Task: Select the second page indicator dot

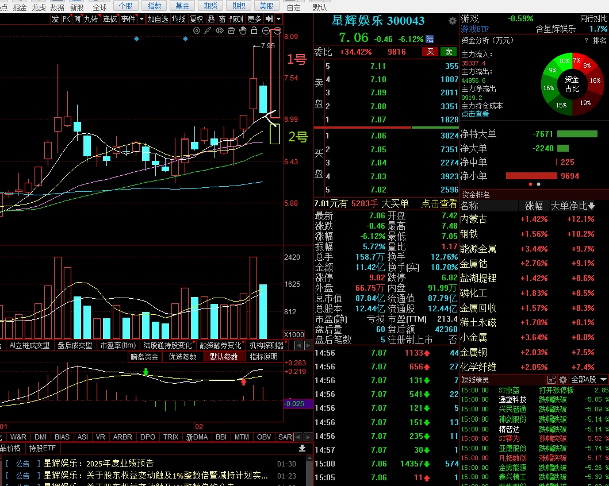Action: (x=538, y=184)
